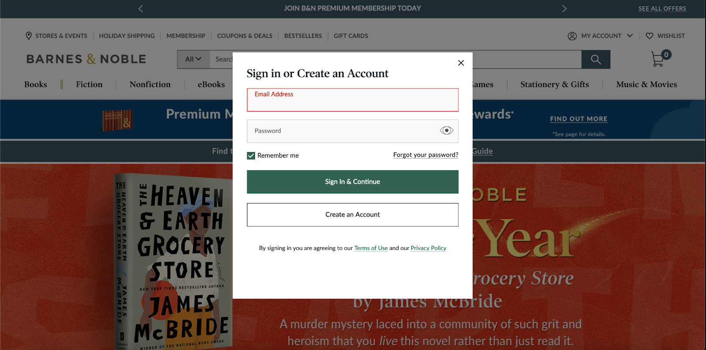Screen dimensions: 706x350
Task: Open the Stationery & Gifts menu
Action: (x=555, y=85)
